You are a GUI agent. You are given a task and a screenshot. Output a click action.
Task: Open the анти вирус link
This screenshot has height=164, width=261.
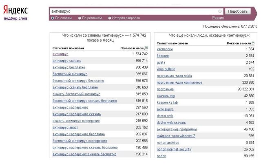[x=165, y=109]
